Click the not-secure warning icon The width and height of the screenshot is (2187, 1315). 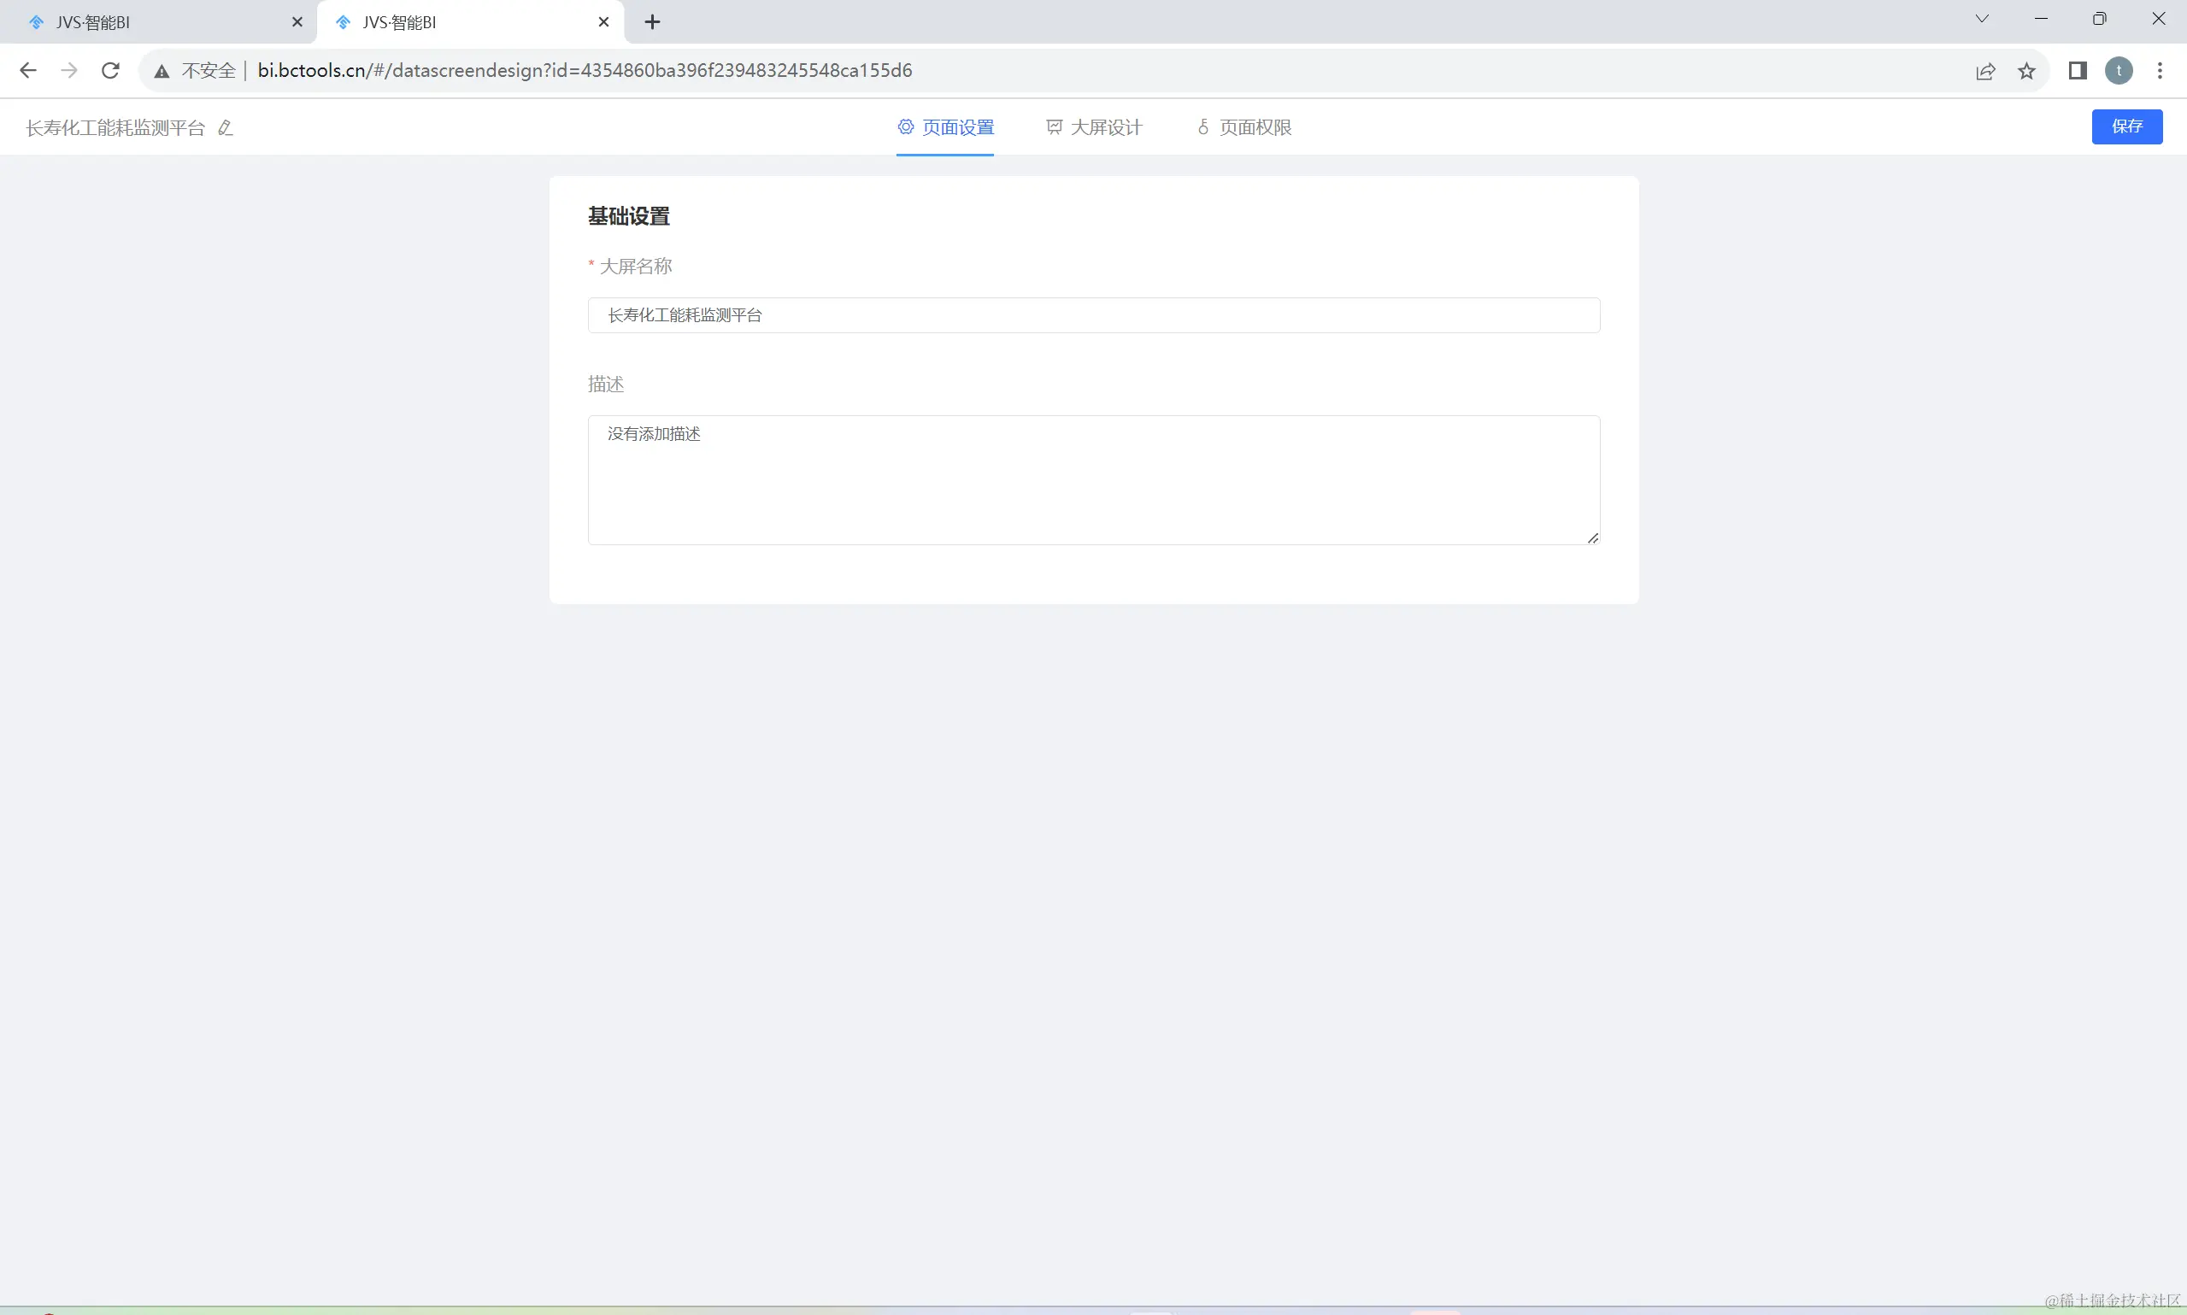pos(162,71)
